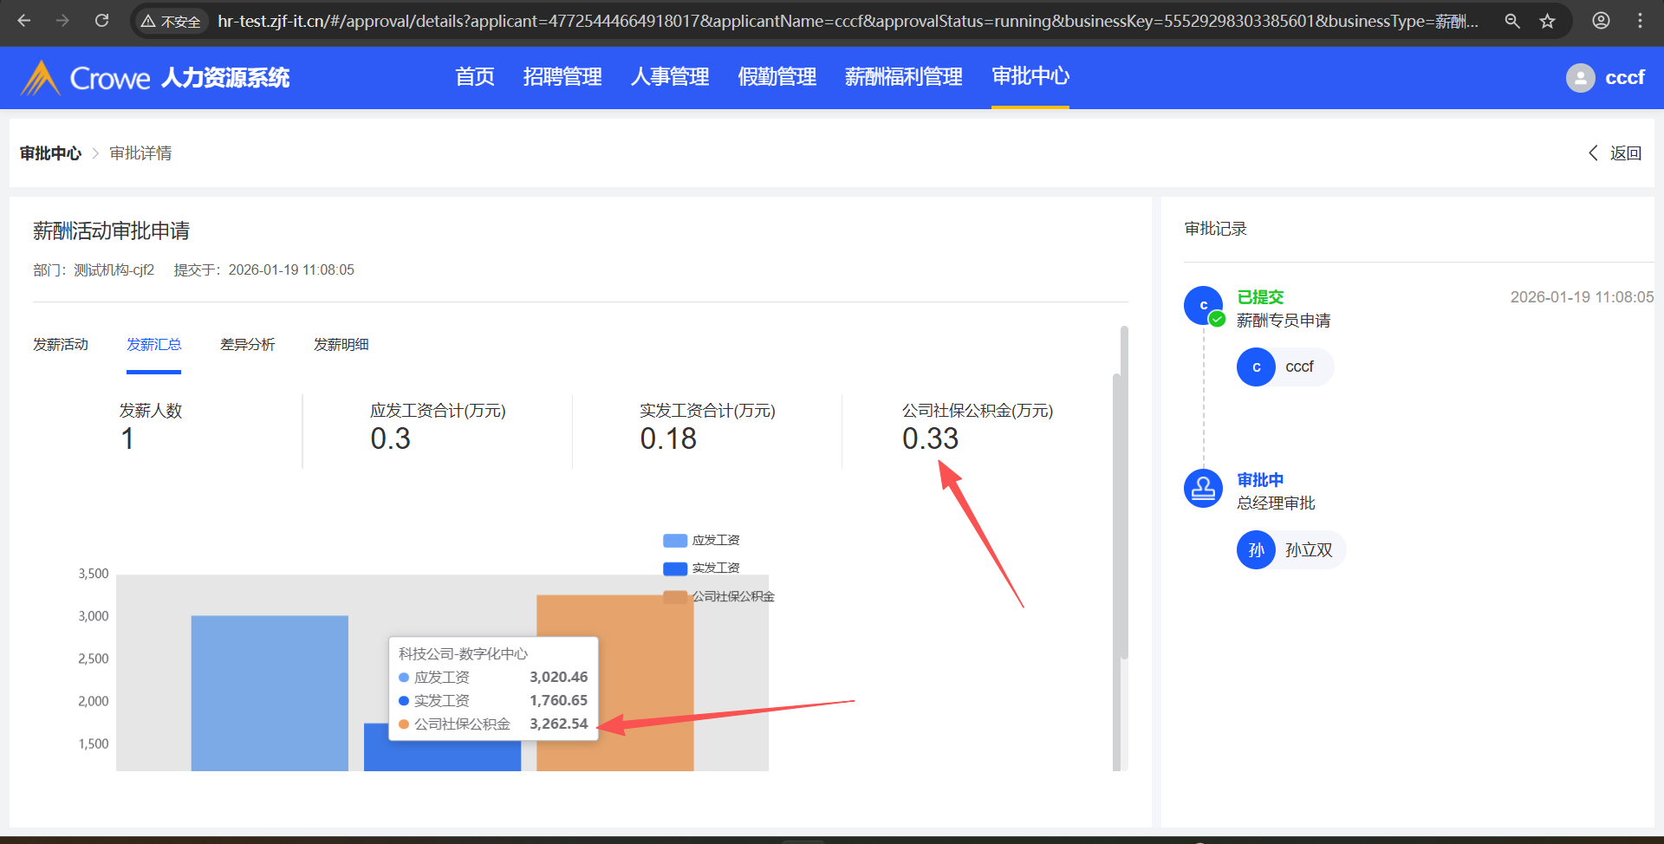The width and height of the screenshot is (1664, 844).
Task: Switch to the 发薪明细 tab
Action: pos(341,345)
